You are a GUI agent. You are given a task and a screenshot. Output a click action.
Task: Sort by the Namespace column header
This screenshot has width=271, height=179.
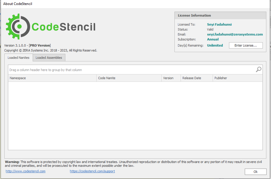(52, 78)
